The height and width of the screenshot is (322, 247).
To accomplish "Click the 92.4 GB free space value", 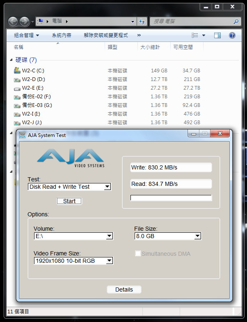I will click(191, 105).
